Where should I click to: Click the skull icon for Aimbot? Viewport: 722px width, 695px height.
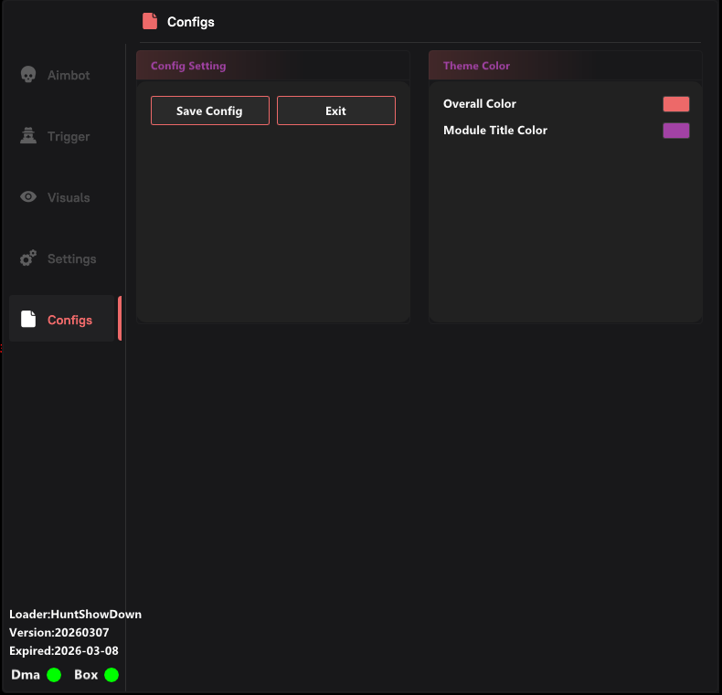coord(28,75)
